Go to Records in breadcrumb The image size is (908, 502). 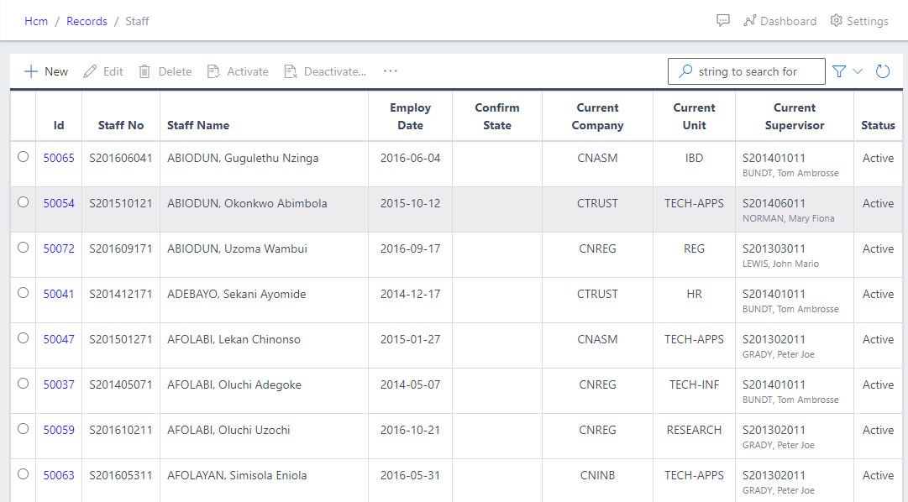87,21
